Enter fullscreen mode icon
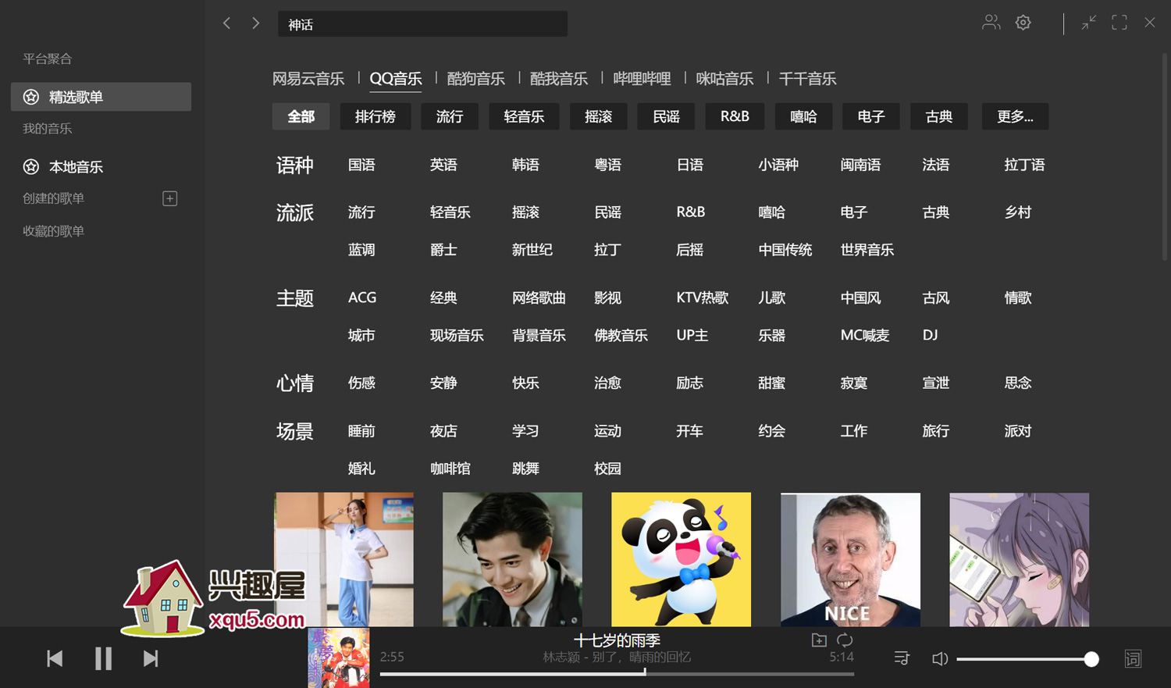 click(x=1119, y=23)
